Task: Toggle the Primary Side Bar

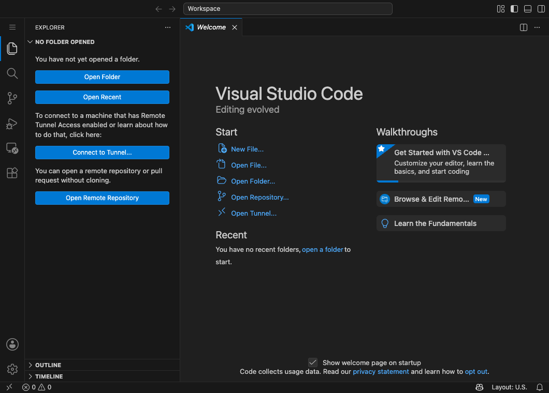Action: click(x=514, y=9)
